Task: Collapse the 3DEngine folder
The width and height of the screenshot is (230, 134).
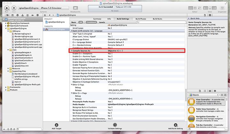Action: tap(8, 31)
